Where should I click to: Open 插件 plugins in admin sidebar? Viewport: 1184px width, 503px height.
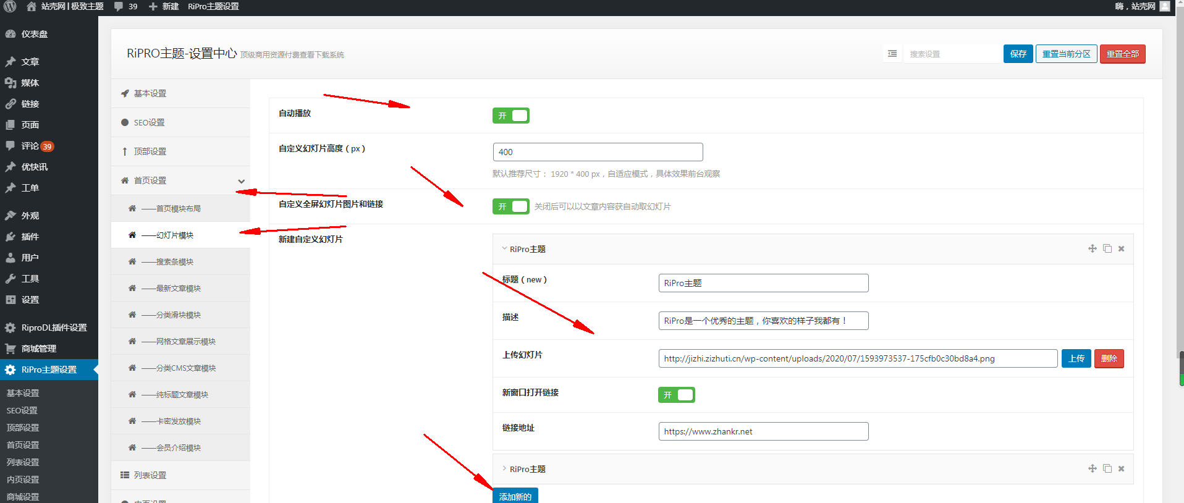[x=49, y=237]
